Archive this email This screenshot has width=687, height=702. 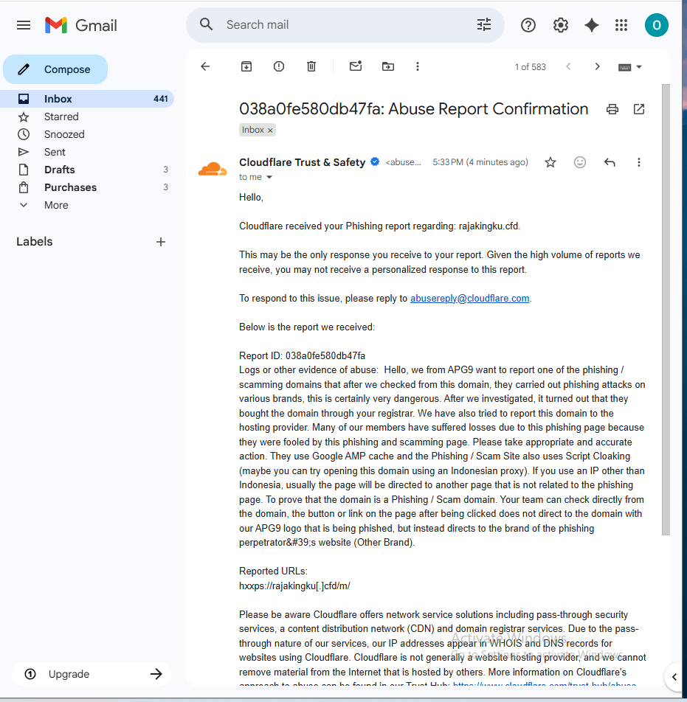tap(246, 66)
